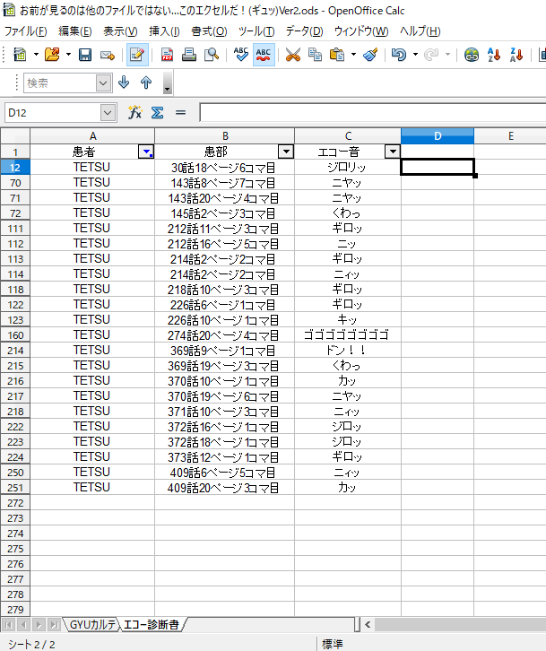
Task: Export directly as PDF icon
Action: [x=167, y=55]
